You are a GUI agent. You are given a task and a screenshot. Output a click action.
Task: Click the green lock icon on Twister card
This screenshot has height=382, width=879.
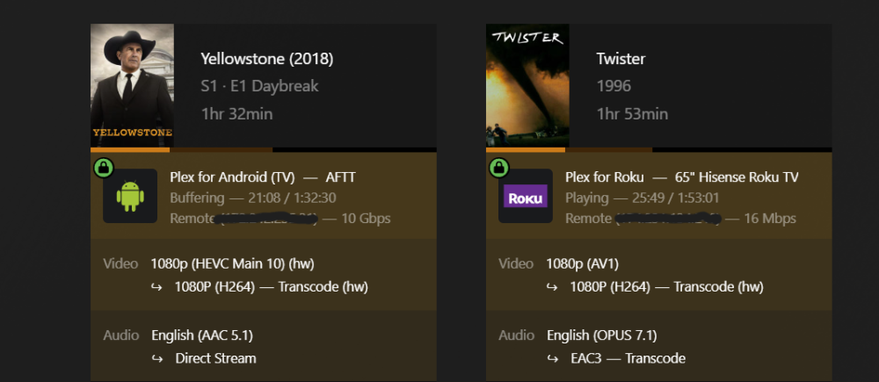499,168
